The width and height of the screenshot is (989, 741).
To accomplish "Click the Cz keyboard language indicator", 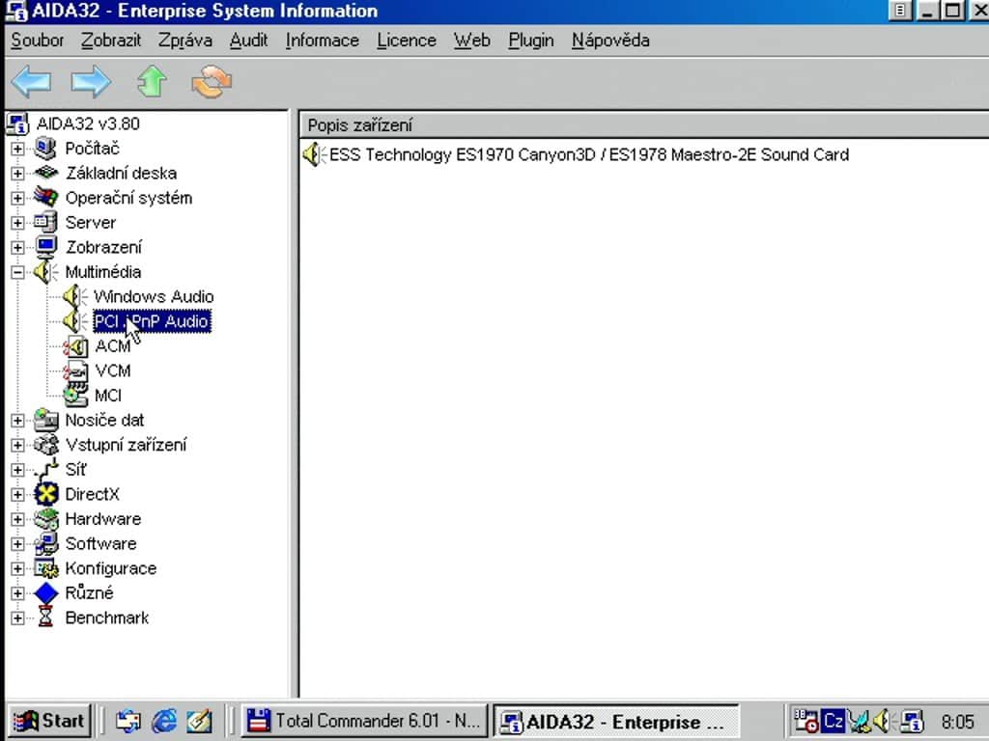I will (x=833, y=721).
